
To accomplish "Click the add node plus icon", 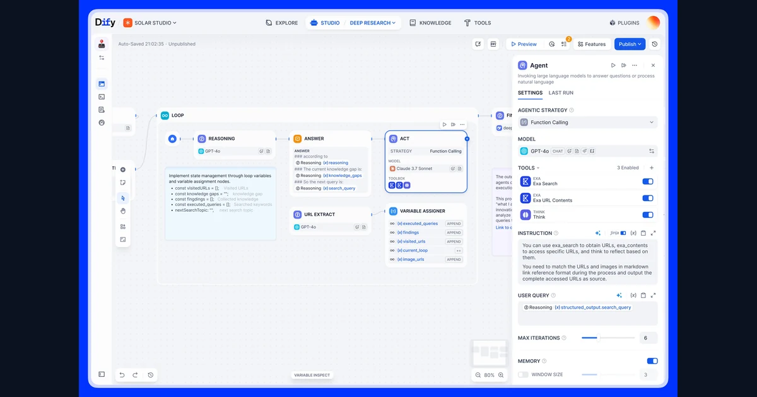I will pyautogui.click(x=123, y=170).
